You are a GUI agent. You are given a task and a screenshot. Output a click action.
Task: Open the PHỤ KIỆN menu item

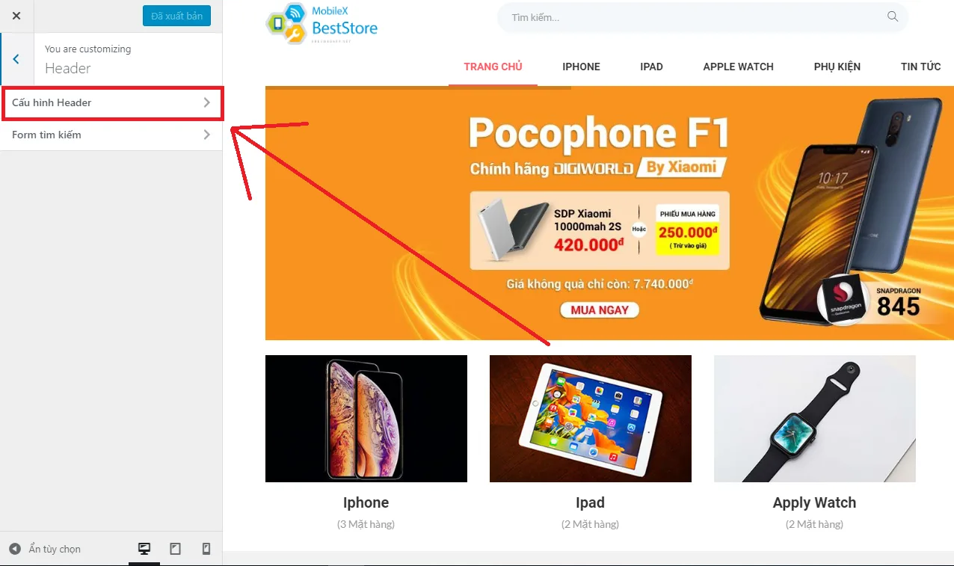click(x=837, y=67)
